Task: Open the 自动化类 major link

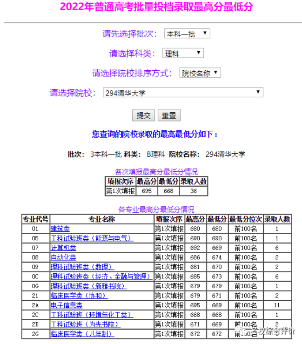Action: [63, 257]
